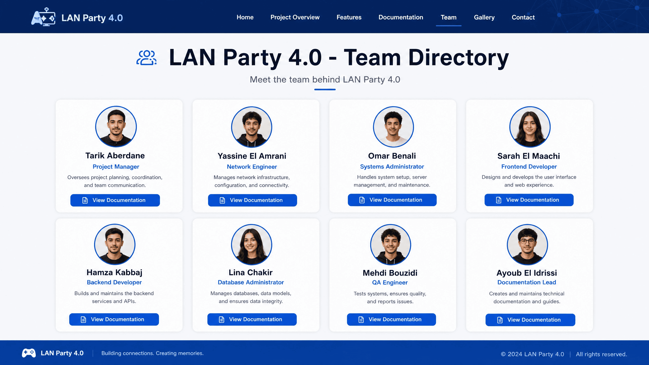
Task: Click the LAN Party 4.0 header logo icon
Action: coord(43,17)
